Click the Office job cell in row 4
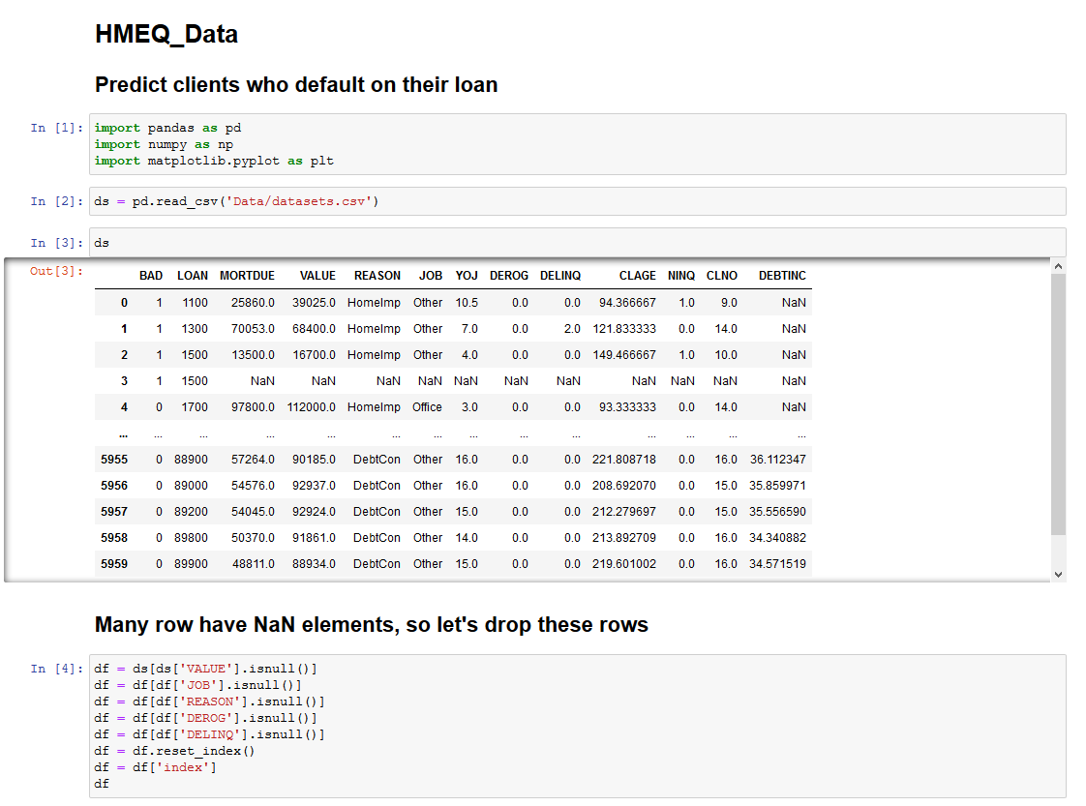The image size is (1086, 806). 427,407
